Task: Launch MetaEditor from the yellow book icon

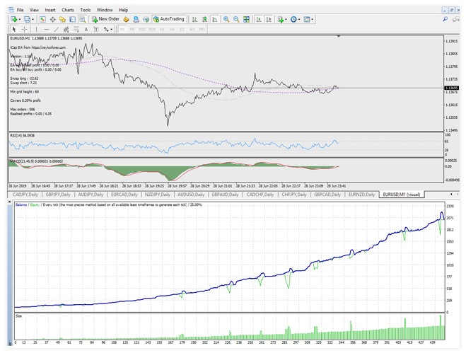Action: [127, 19]
